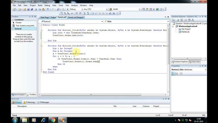This screenshot has width=218, height=123.
Task: Open the Tools menu
Action: pyautogui.click(x=61, y=5)
